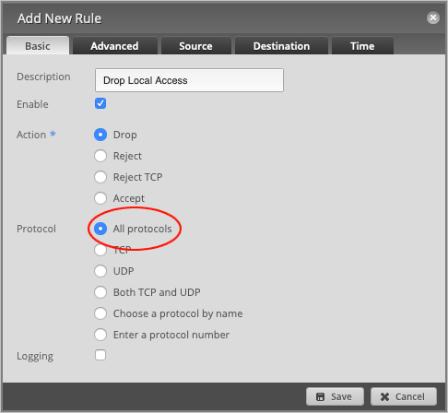
Task: Open the Destination tab
Action: 281,46
